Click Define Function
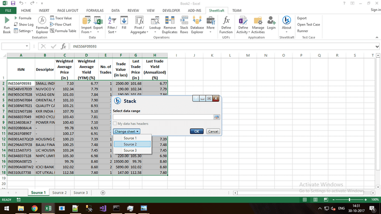This screenshot has height=214, width=381. point(226,25)
